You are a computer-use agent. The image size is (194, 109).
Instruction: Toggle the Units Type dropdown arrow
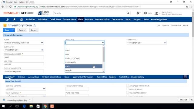(103, 43)
